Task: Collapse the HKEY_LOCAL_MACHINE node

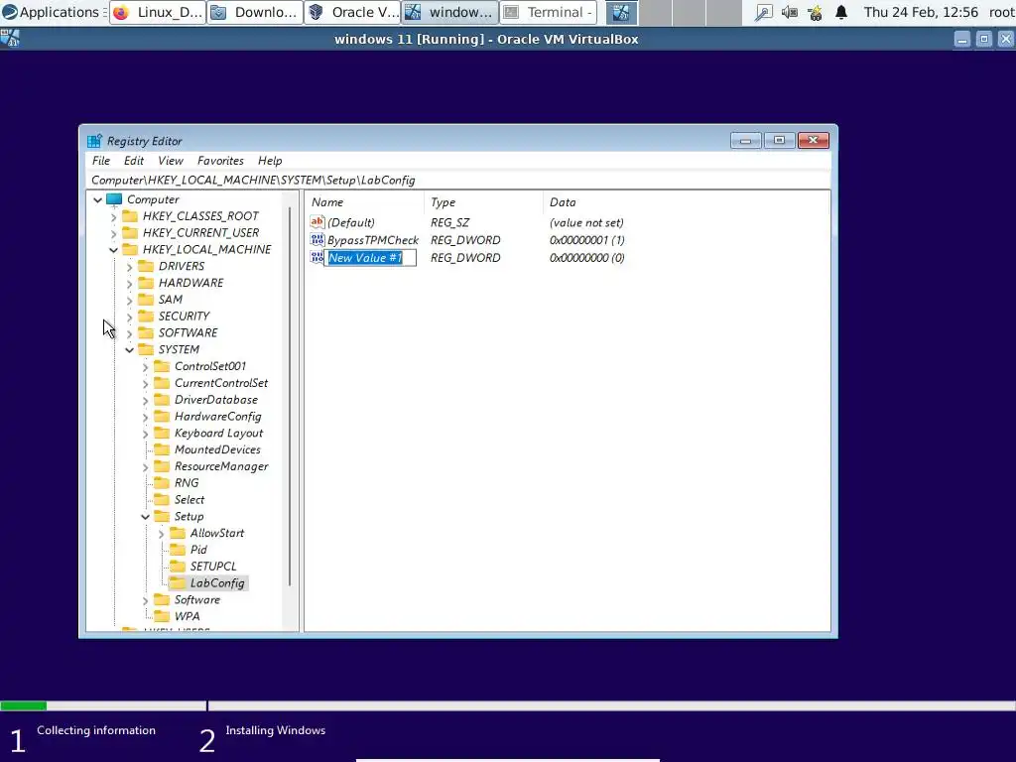Action: tap(113, 249)
